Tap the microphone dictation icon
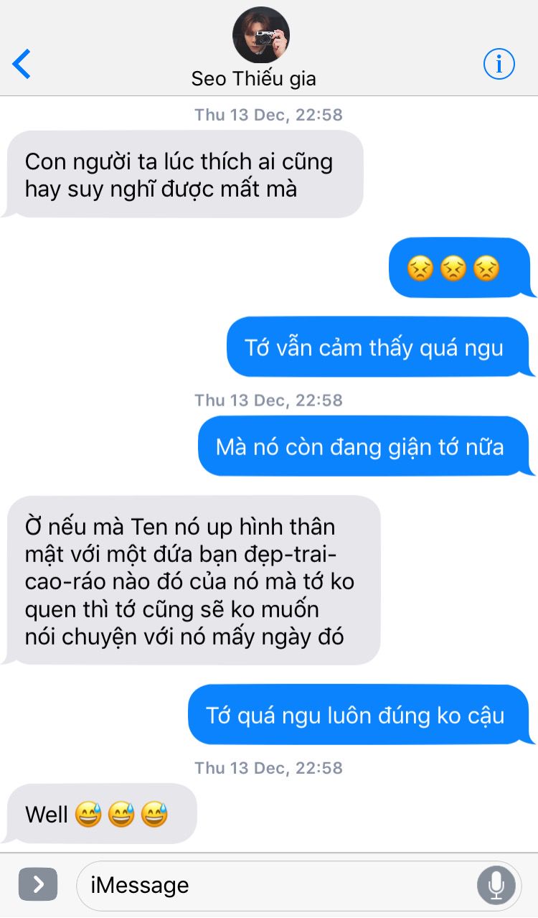Image resolution: width=538 pixels, height=918 pixels. tap(496, 885)
